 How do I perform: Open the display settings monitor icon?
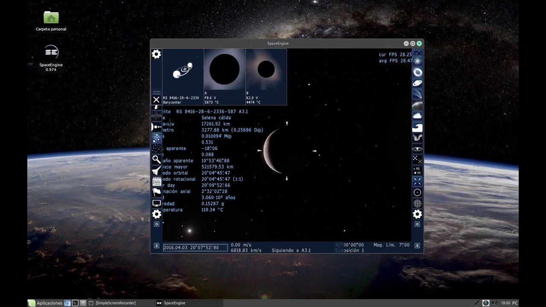tap(157, 203)
